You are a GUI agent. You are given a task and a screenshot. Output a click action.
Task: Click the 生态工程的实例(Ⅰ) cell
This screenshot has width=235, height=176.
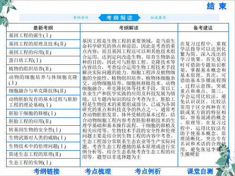tap(43, 162)
